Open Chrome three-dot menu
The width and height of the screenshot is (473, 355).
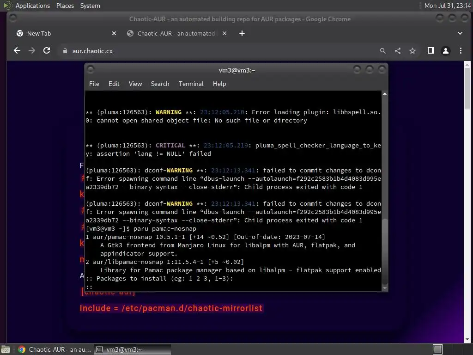tap(461, 51)
